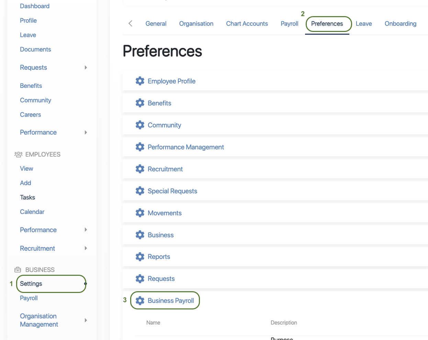The width and height of the screenshot is (428, 340).
Task: Open Settings in the Business section
Action: pos(31,284)
